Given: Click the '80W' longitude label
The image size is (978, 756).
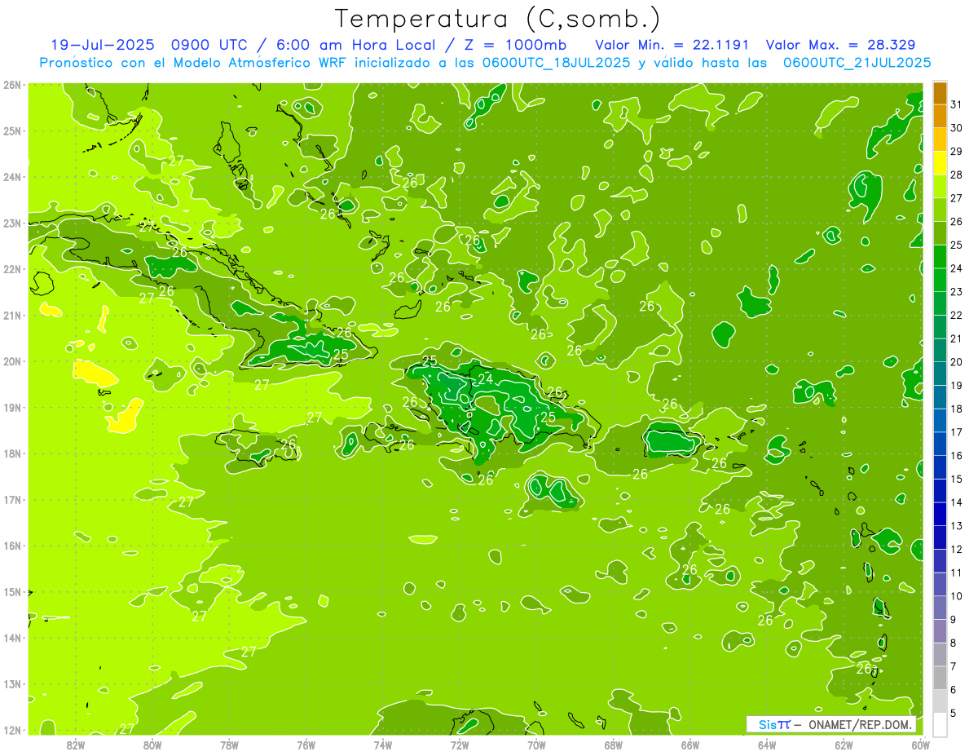Looking at the screenshot, I should pyautogui.click(x=152, y=745).
